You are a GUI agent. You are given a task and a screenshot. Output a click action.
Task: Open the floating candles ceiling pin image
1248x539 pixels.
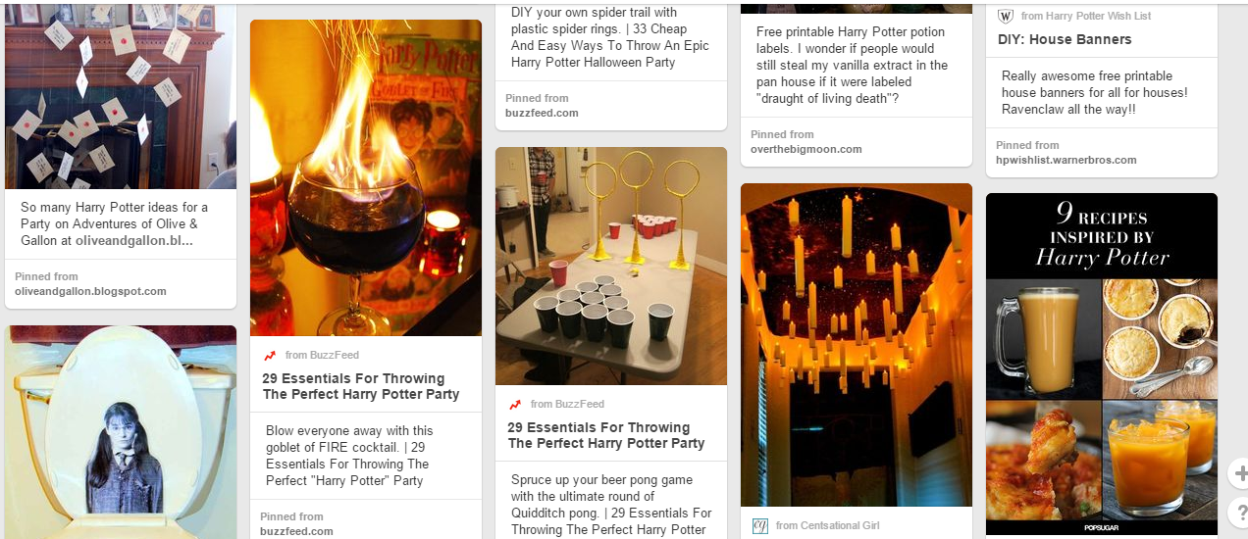857,345
